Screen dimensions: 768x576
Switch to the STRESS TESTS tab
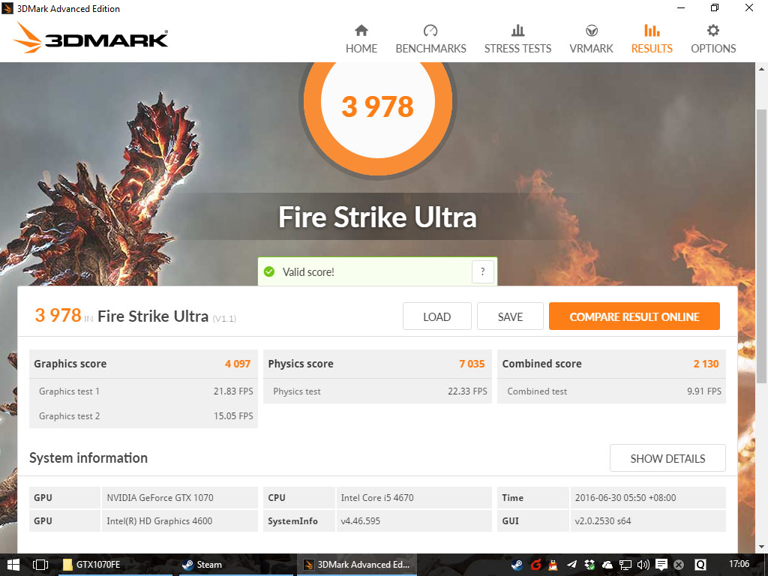tap(517, 39)
